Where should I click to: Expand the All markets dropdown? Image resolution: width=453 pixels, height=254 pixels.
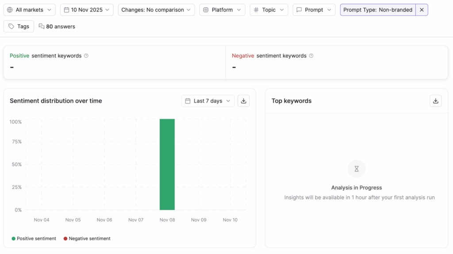29,10
